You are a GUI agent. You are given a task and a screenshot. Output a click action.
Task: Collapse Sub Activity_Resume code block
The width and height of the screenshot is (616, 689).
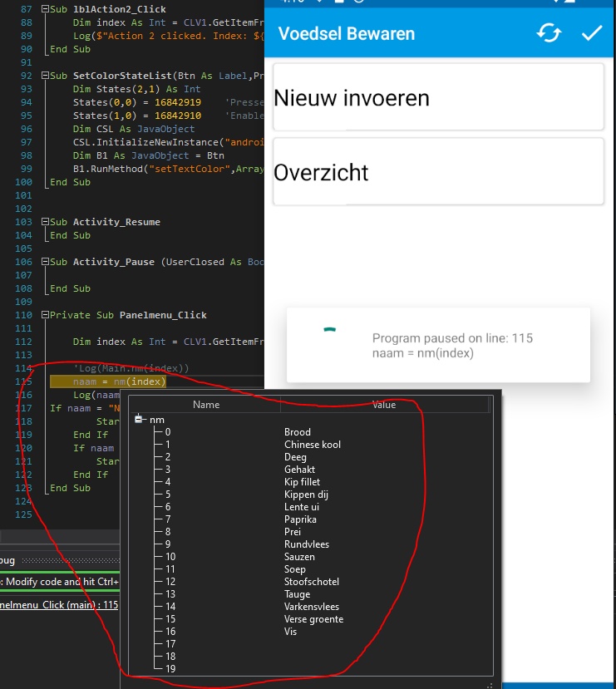45,222
